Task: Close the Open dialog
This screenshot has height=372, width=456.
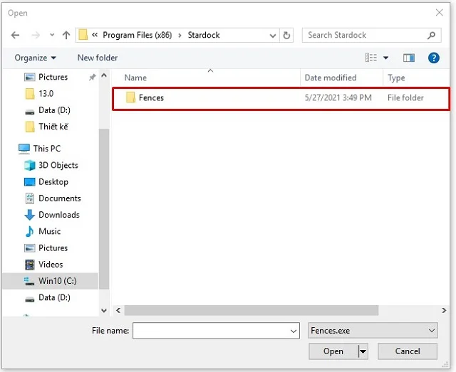Action: click(x=440, y=13)
